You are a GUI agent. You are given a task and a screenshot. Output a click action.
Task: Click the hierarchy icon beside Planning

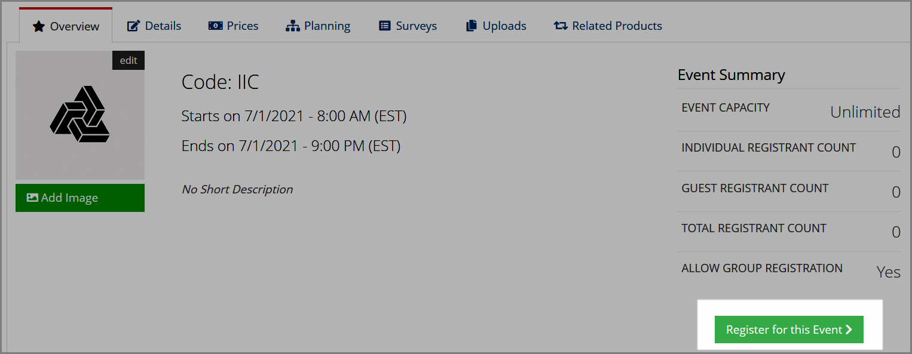pyautogui.click(x=293, y=26)
